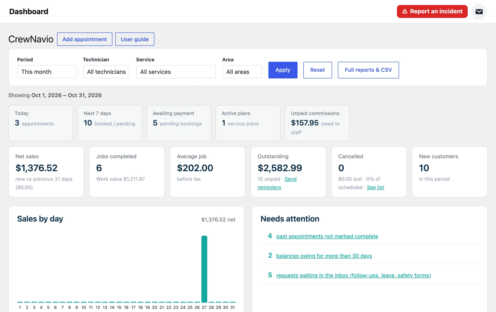Open the Service dropdown showing All services
This screenshot has width=496, height=312.
[176, 72]
